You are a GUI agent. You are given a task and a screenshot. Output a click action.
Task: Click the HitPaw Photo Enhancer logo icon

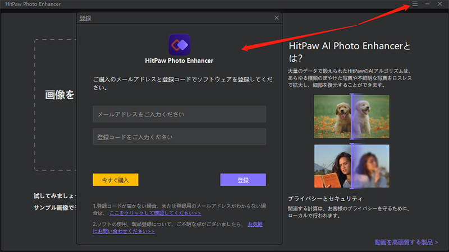click(x=179, y=45)
